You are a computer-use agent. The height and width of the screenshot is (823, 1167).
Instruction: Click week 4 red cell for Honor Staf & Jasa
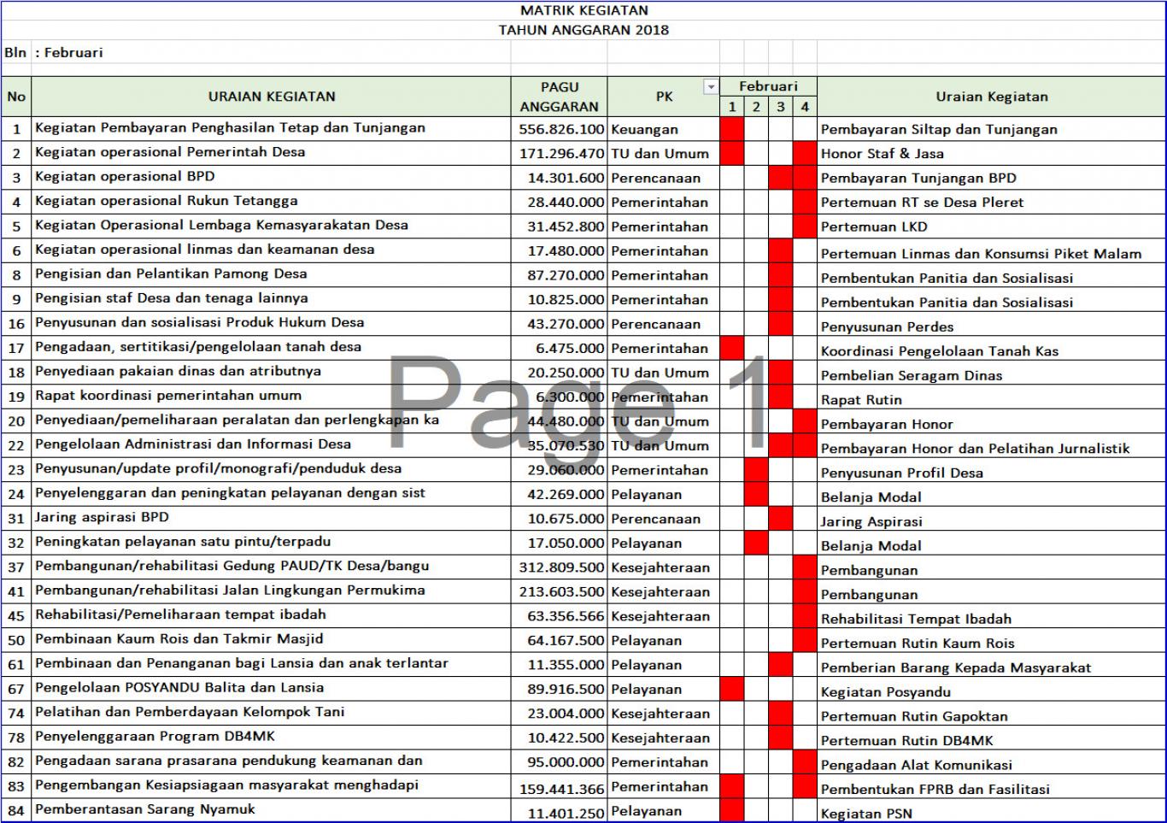(805, 154)
